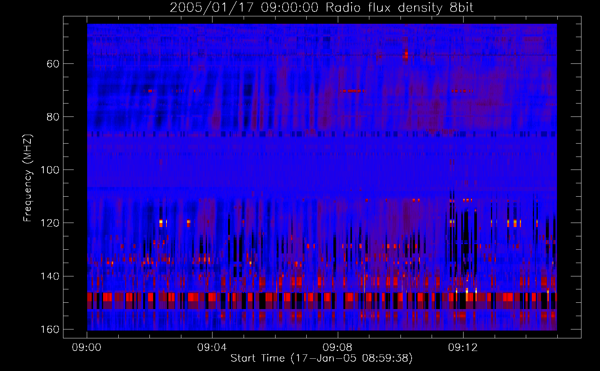Click the 60 frequency axis label
Screen dimensions: 600x371
[x=53, y=64]
